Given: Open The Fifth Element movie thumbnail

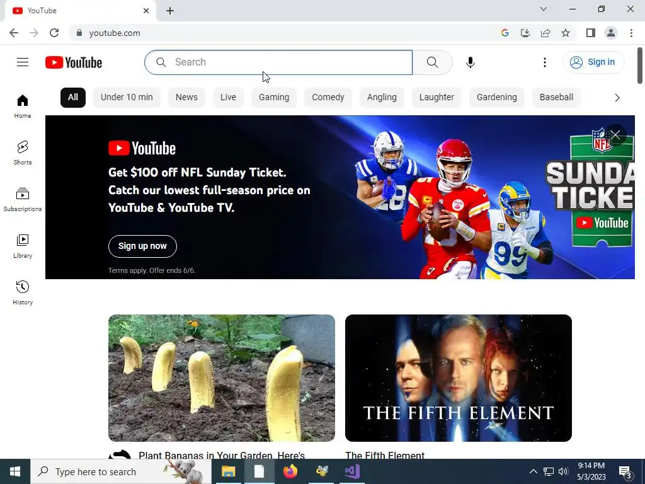Looking at the screenshot, I should click(459, 378).
